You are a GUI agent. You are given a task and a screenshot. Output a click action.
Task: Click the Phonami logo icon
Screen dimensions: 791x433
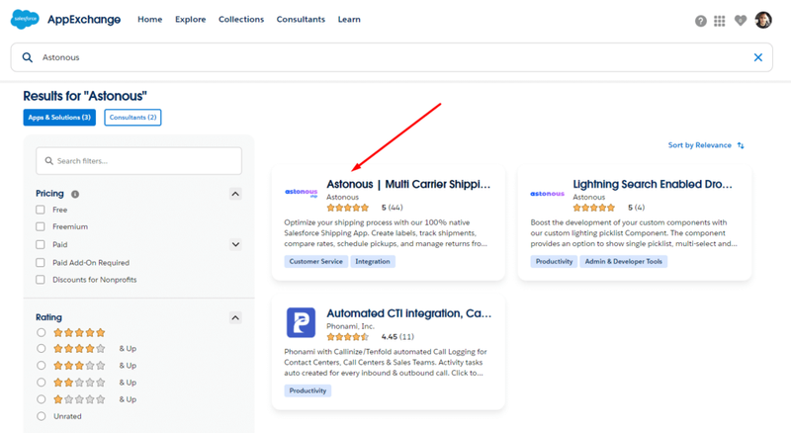[301, 322]
